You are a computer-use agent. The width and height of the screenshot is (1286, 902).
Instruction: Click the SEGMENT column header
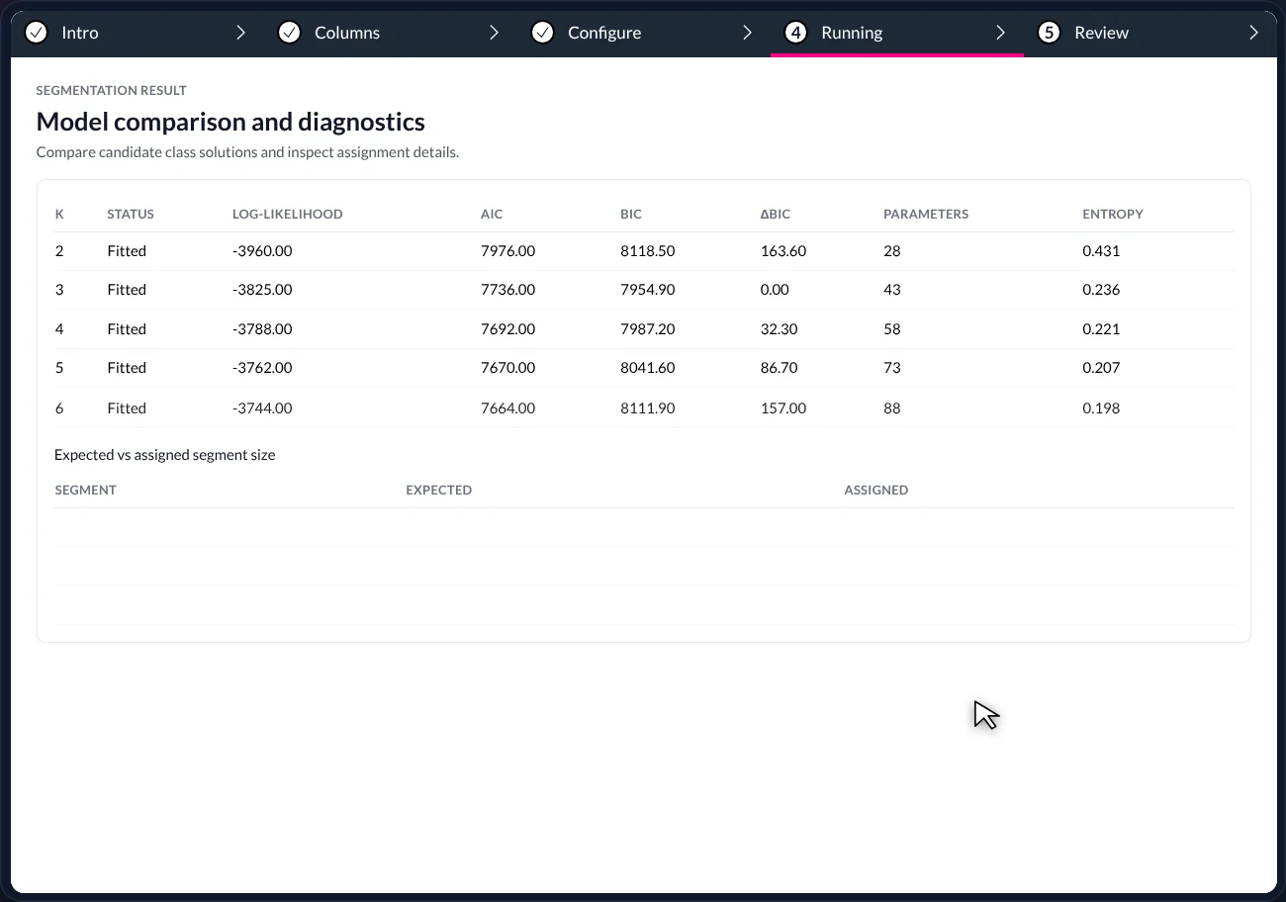[x=85, y=490]
